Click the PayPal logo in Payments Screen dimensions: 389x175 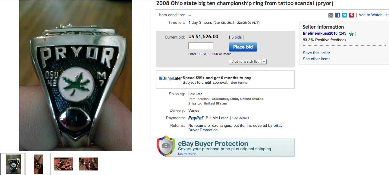pyautogui.click(x=196, y=118)
